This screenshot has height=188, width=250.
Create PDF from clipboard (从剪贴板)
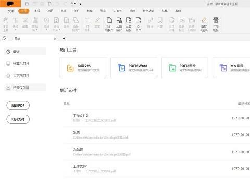[x=129, y=24]
